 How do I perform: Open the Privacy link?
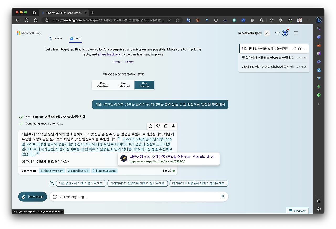(129, 62)
